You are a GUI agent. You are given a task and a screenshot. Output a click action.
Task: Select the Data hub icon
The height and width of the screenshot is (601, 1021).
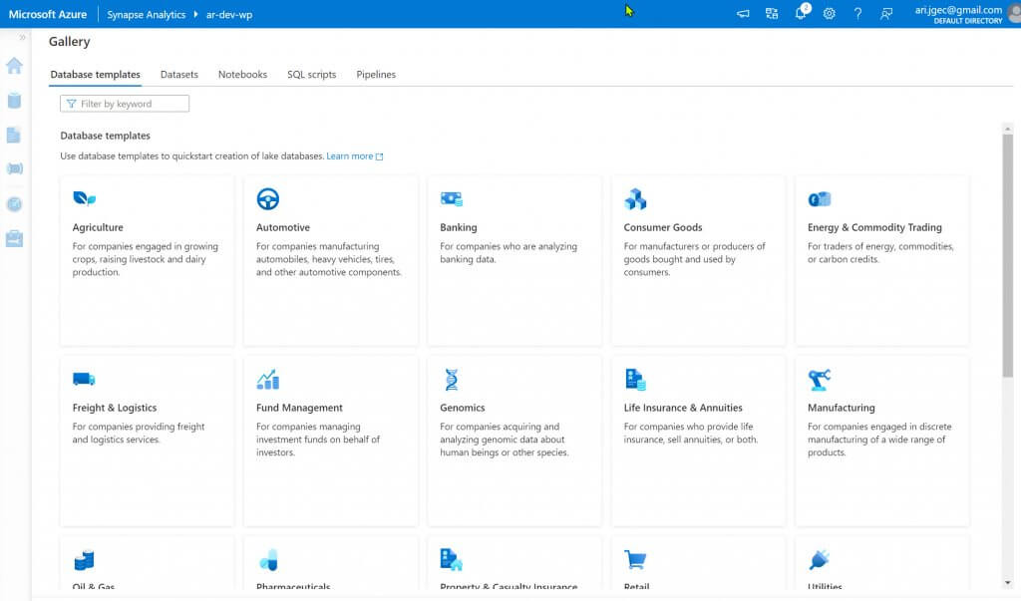click(14, 101)
